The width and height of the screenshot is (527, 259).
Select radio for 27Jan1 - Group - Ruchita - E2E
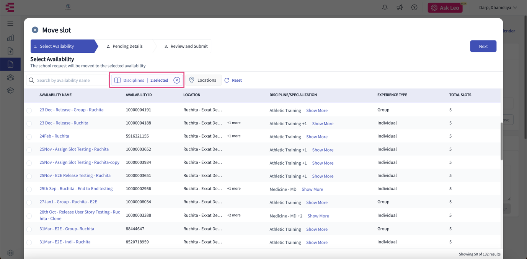29,202
